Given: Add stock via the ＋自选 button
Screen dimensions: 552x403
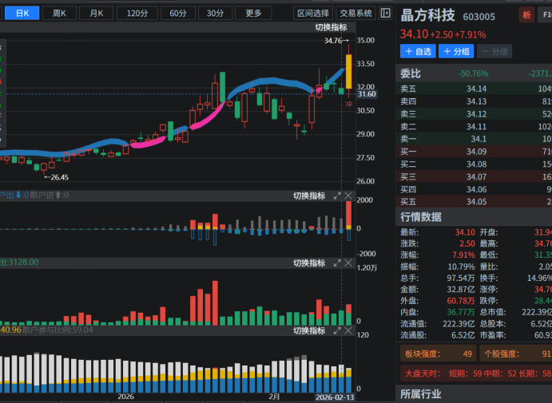Looking at the screenshot, I should coord(418,51).
